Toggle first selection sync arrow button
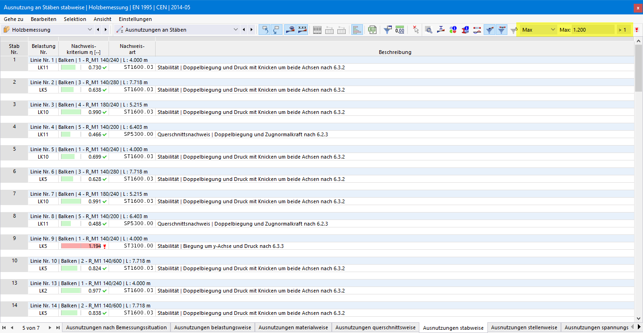The image size is (643, 333). pos(265,30)
